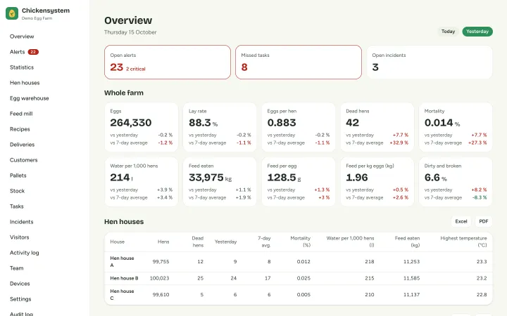Click the +32.9 % dead hens change
This screenshot has height=316, width=507.
pyautogui.click(x=399, y=143)
